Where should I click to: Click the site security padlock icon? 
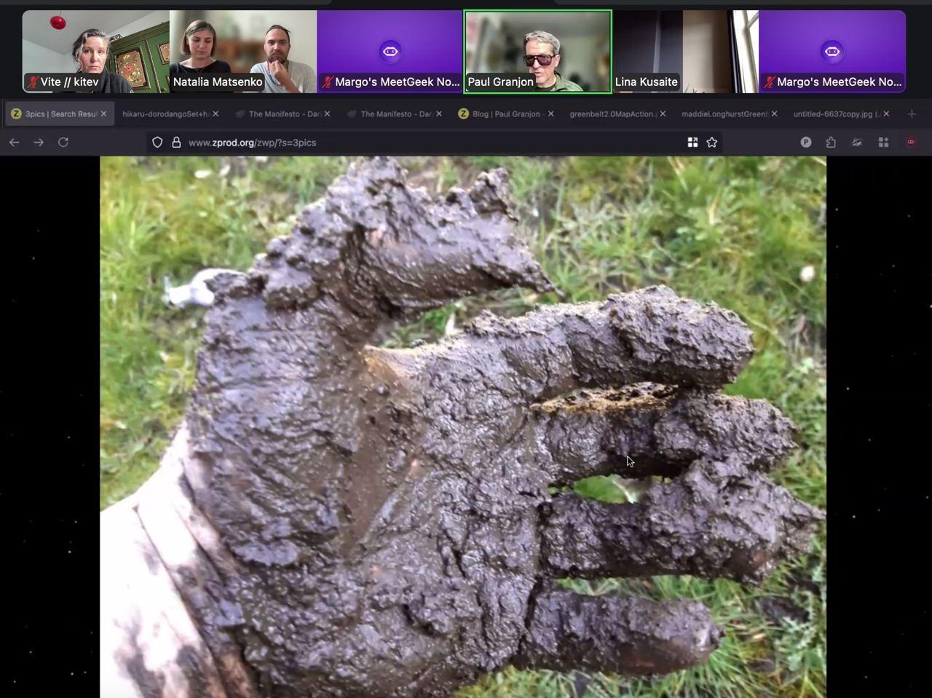click(x=176, y=143)
